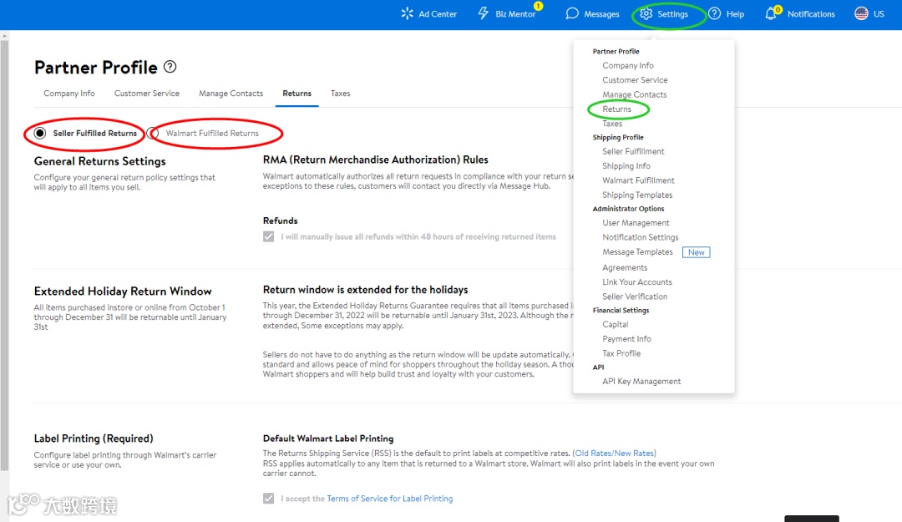Choose Customer Service in Settings menu

(635, 80)
